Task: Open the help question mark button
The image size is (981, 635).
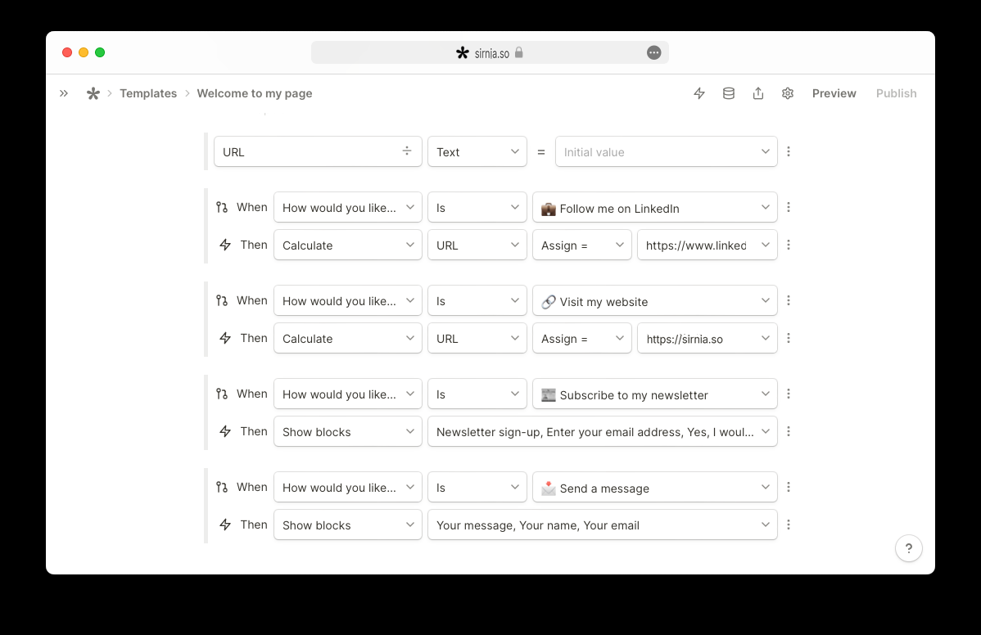Action: (x=909, y=549)
